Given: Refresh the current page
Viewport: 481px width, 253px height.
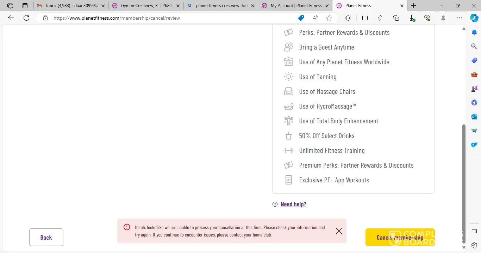Looking at the screenshot, I should pos(26,18).
